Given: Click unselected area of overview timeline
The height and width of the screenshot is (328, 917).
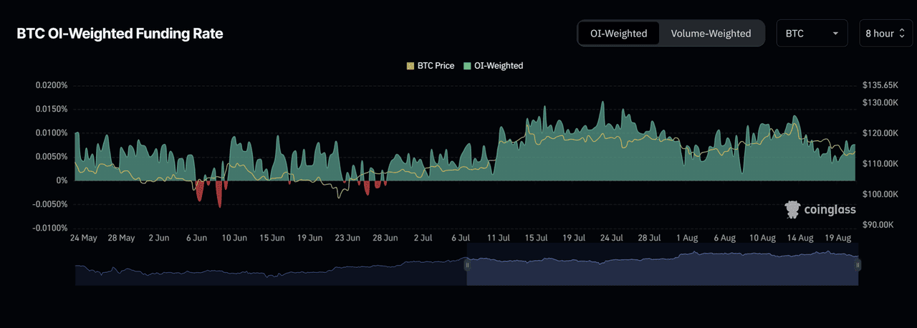Looking at the screenshot, I should point(271,264).
